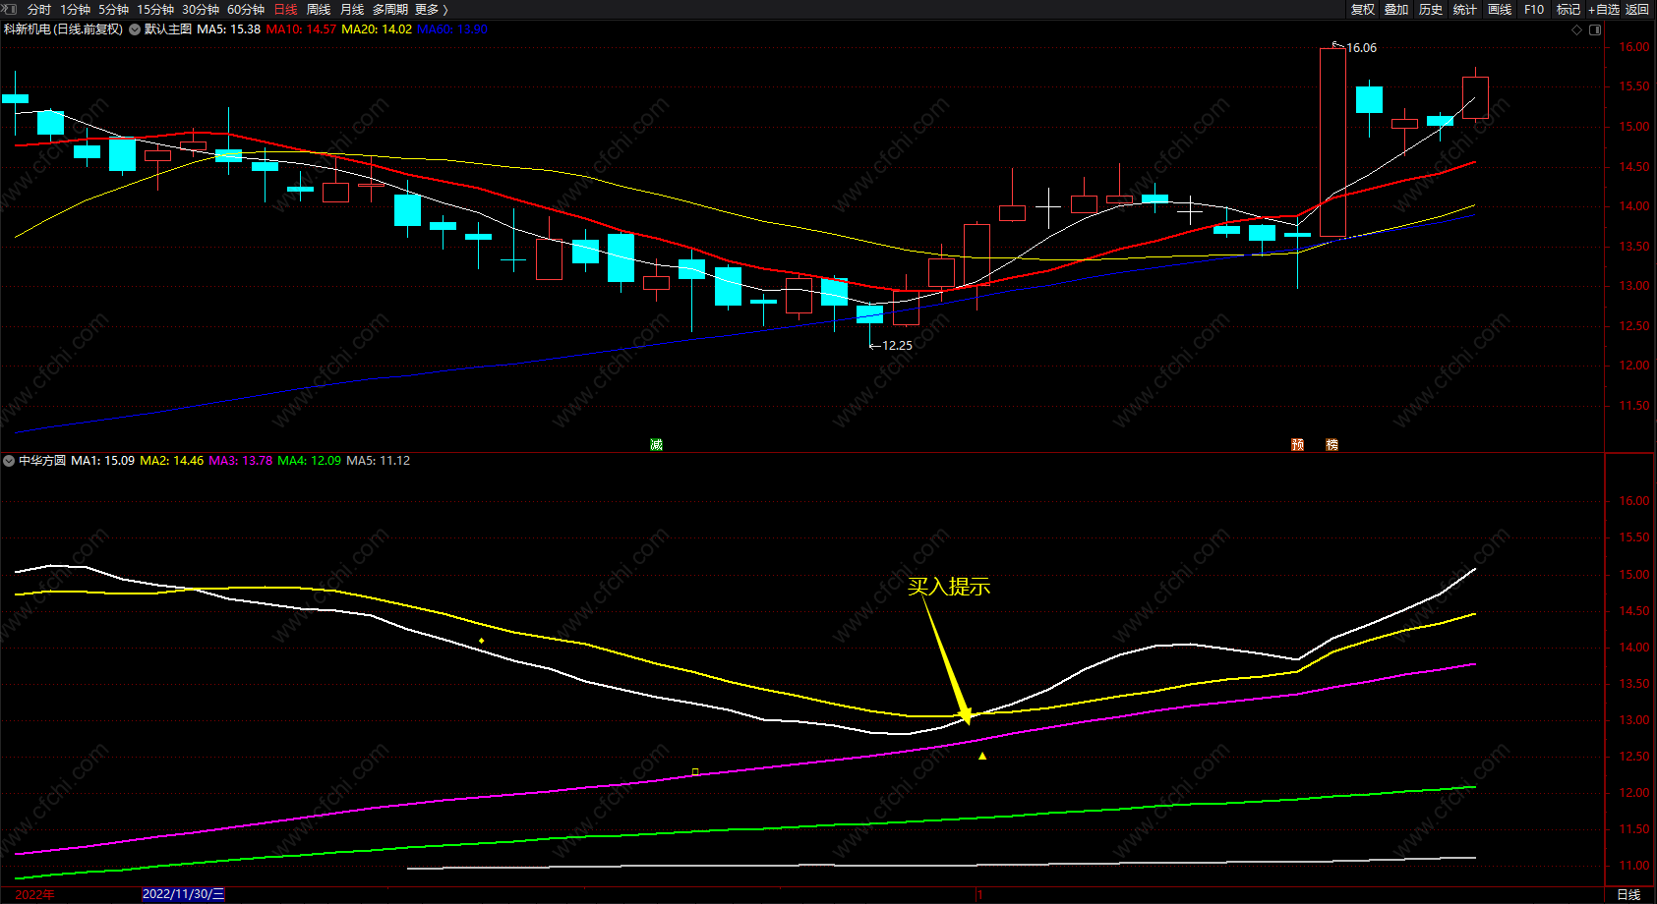The image size is (1657, 904).
Task: Click the MA60: 13.90 indicator value
Action: click(x=452, y=29)
